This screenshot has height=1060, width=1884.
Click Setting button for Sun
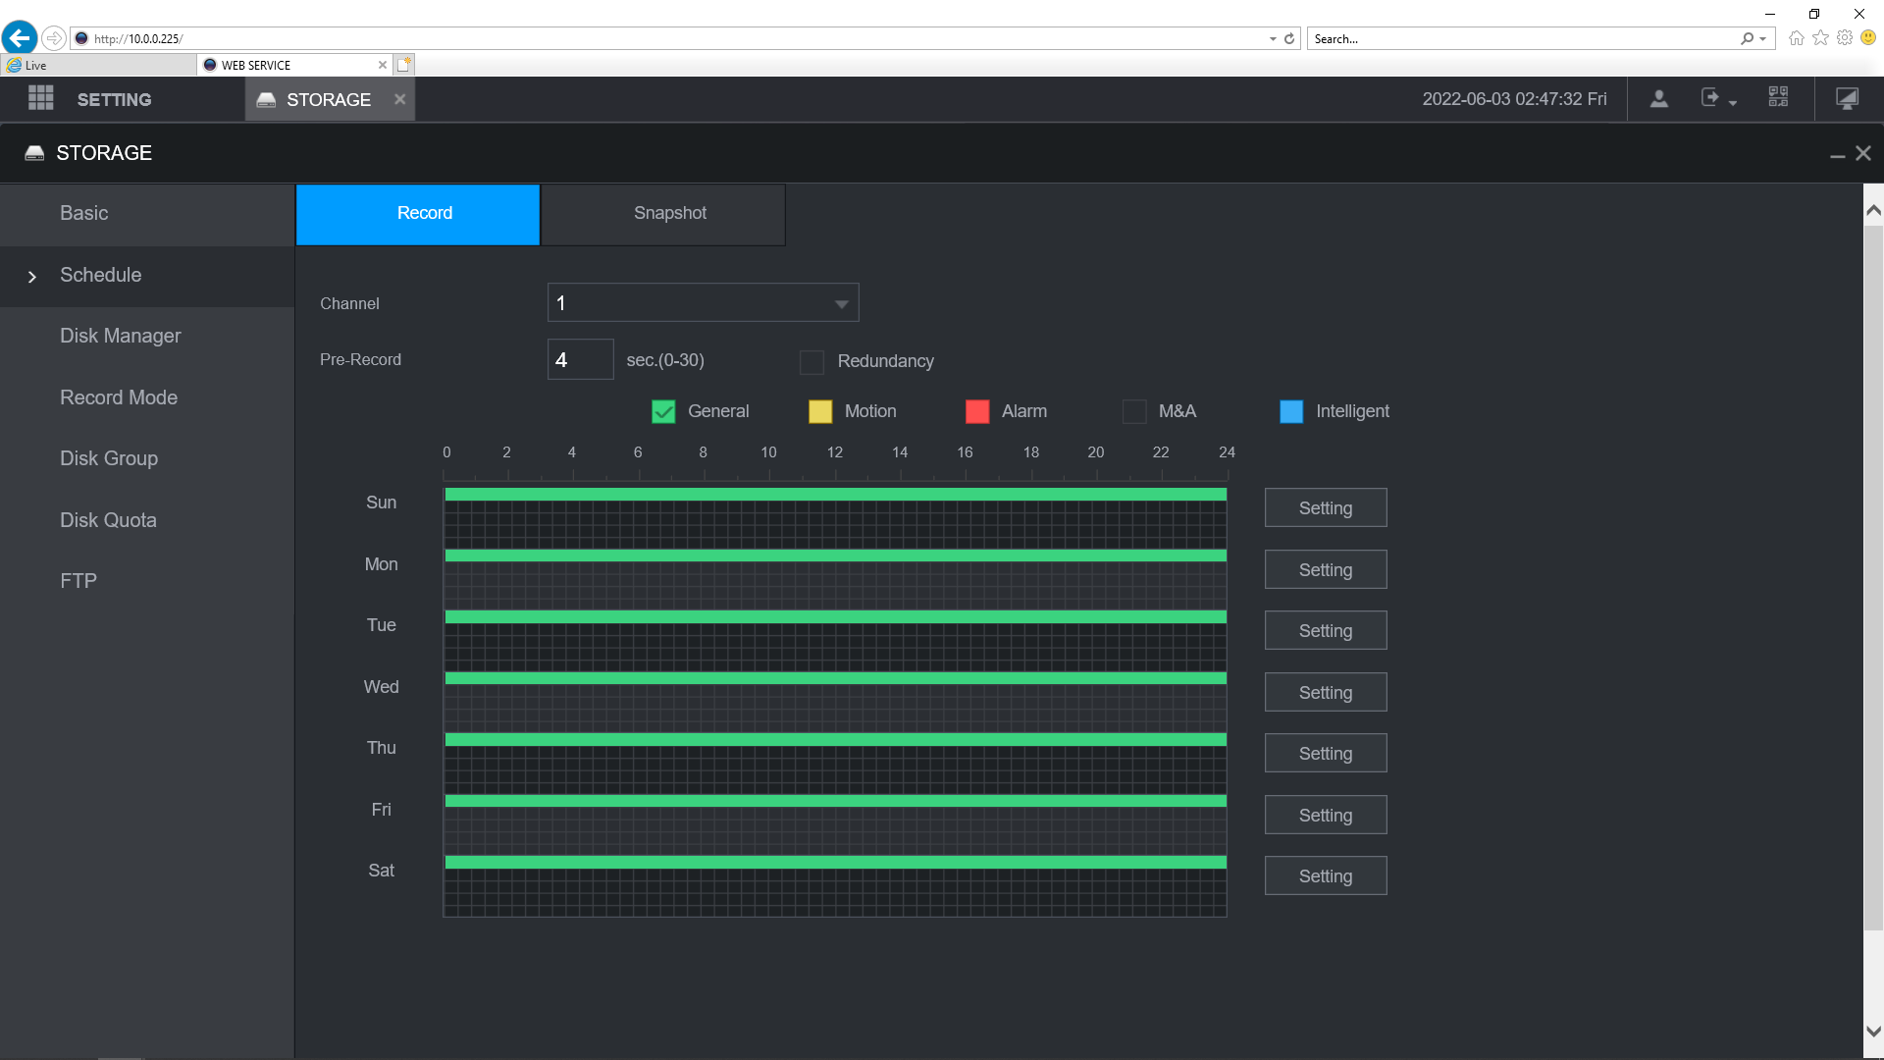tap(1326, 507)
